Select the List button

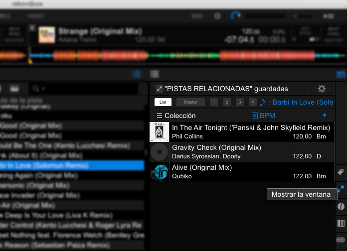(x=163, y=102)
